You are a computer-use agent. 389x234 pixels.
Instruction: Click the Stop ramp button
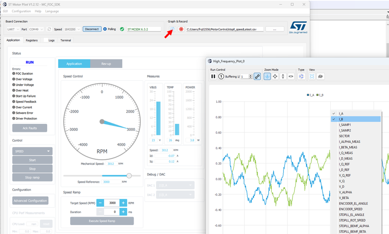click(x=32, y=177)
